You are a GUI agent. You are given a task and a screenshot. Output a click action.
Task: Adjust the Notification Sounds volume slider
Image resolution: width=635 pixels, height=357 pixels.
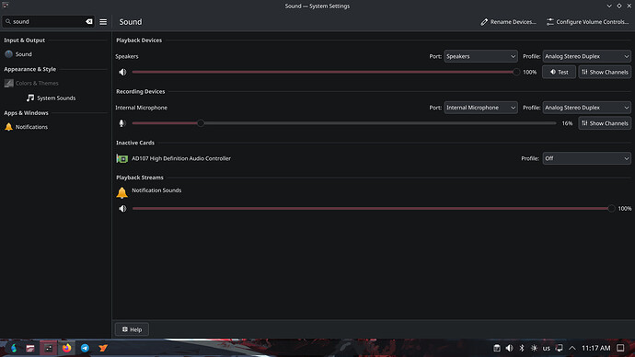pyautogui.click(x=374, y=209)
